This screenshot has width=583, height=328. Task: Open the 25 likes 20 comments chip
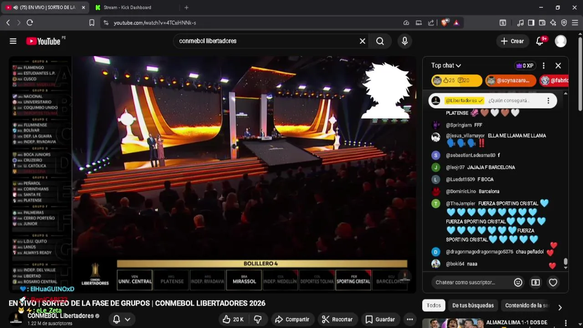[x=457, y=81]
